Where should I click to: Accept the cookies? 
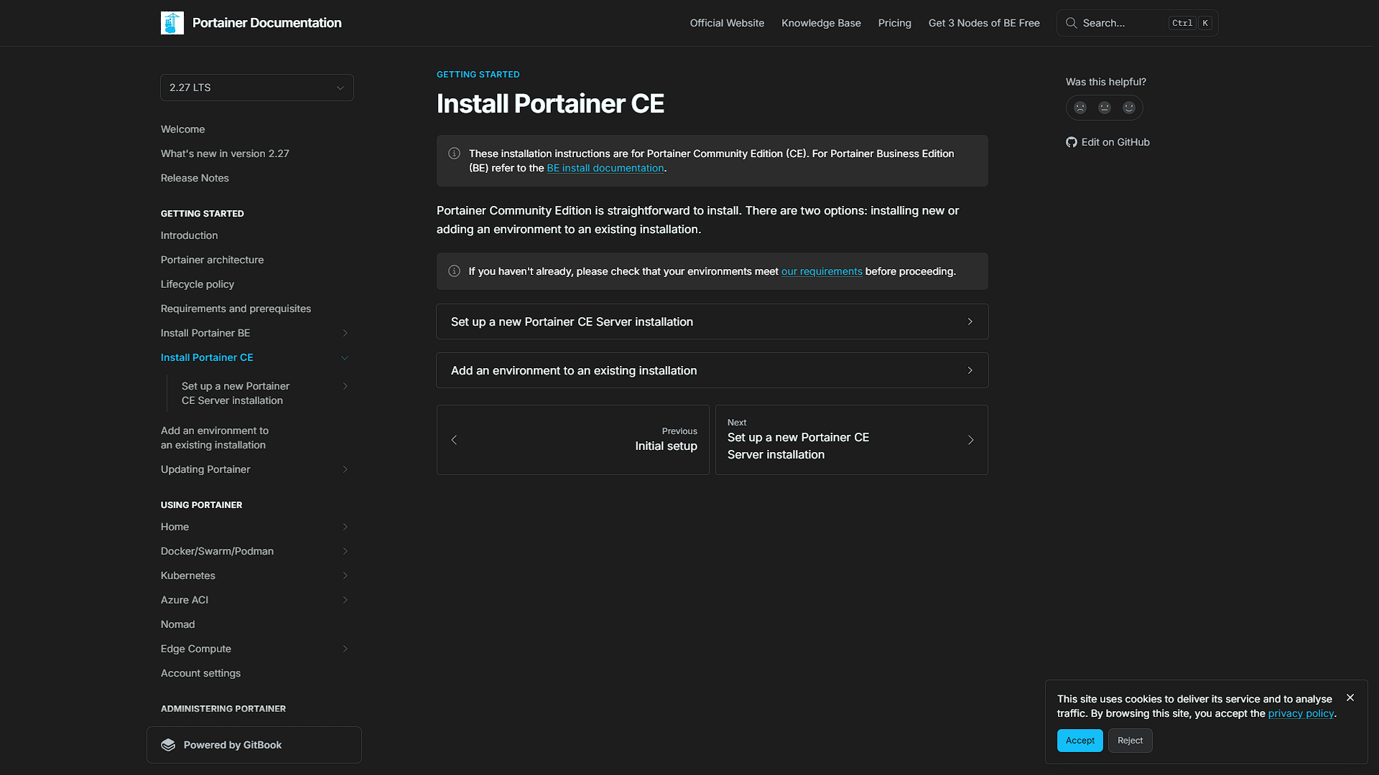tap(1079, 741)
